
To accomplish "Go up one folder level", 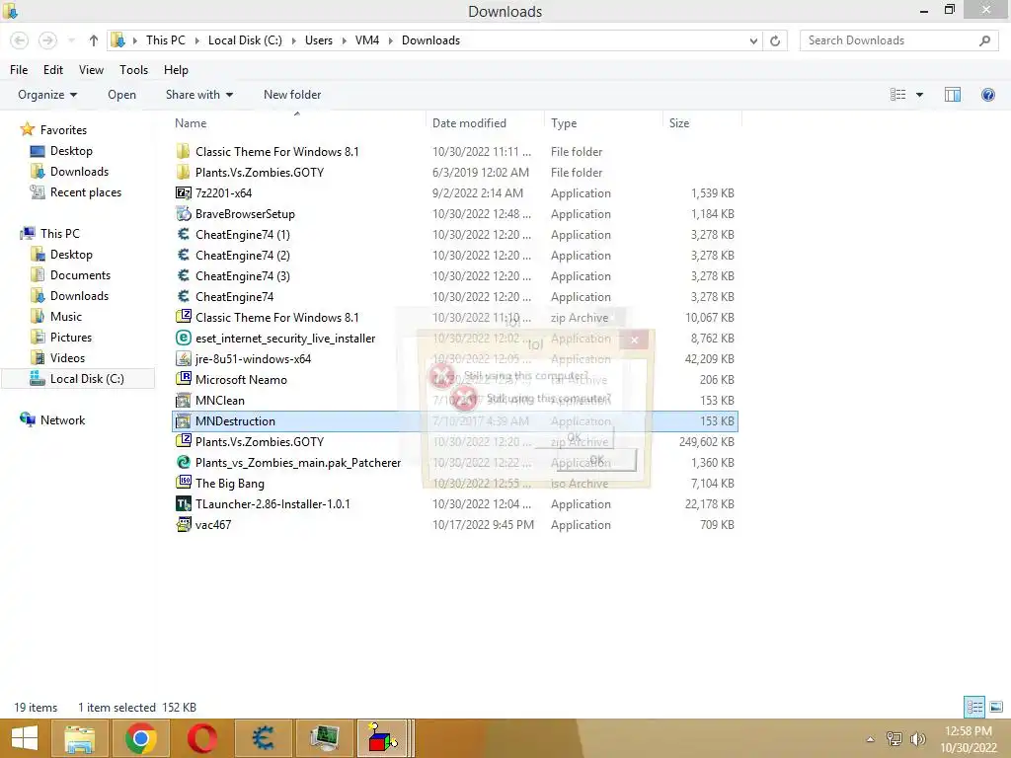I will click(x=94, y=40).
